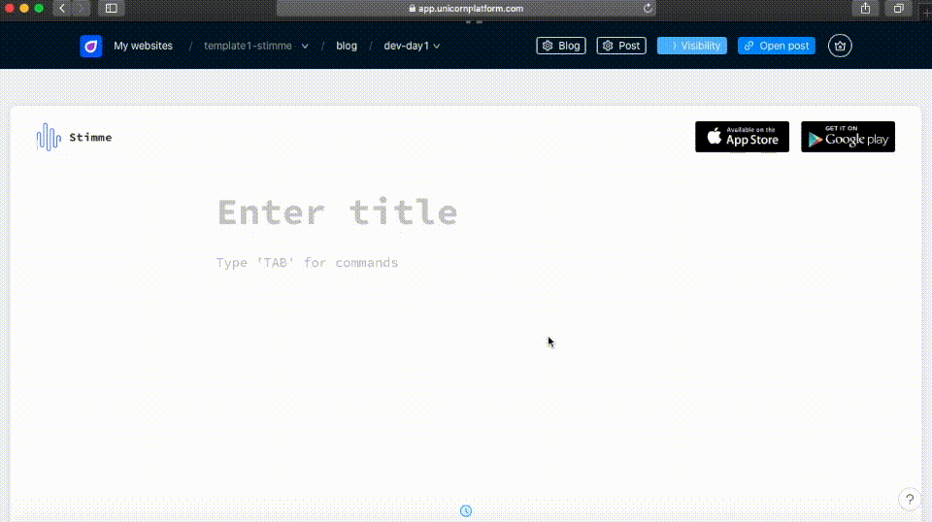The width and height of the screenshot is (932, 522).
Task: Go back with browser back arrow
Action: 62,9
